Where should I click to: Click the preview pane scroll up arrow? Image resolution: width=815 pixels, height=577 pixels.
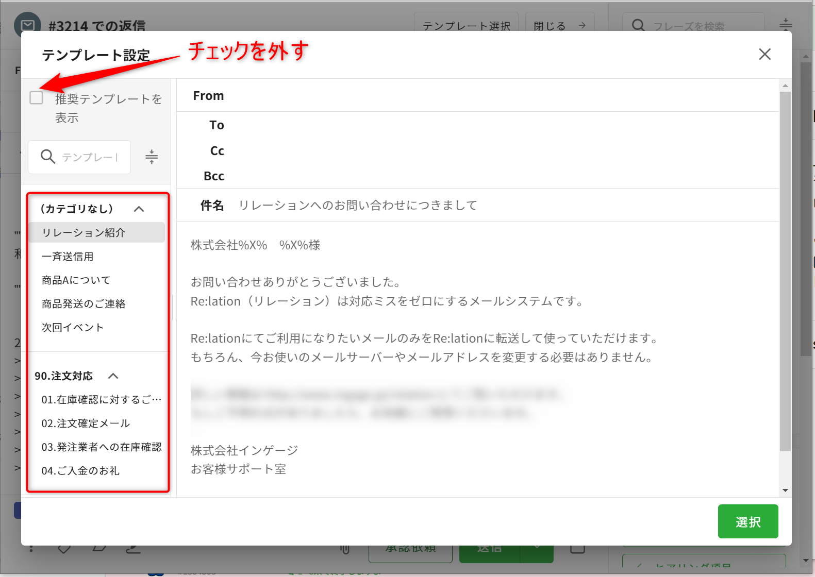click(x=785, y=86)
